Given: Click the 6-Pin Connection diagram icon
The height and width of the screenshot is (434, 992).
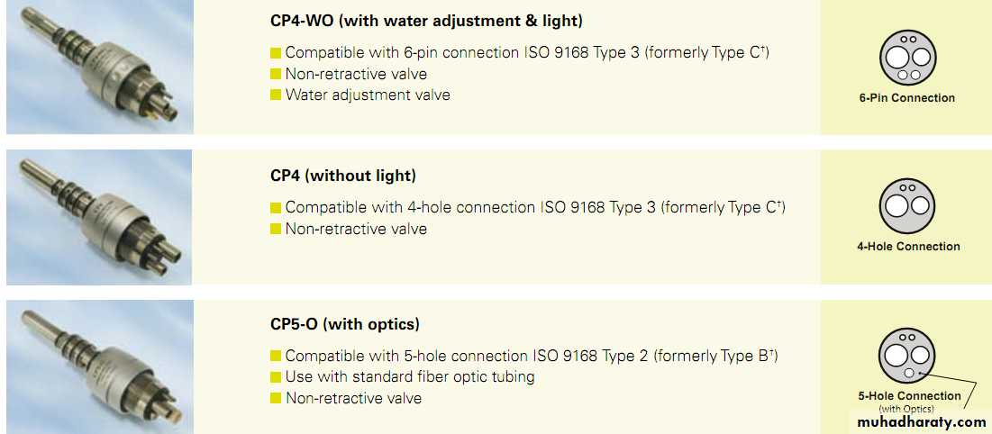Looking at the screenshot, I should 907,58.
